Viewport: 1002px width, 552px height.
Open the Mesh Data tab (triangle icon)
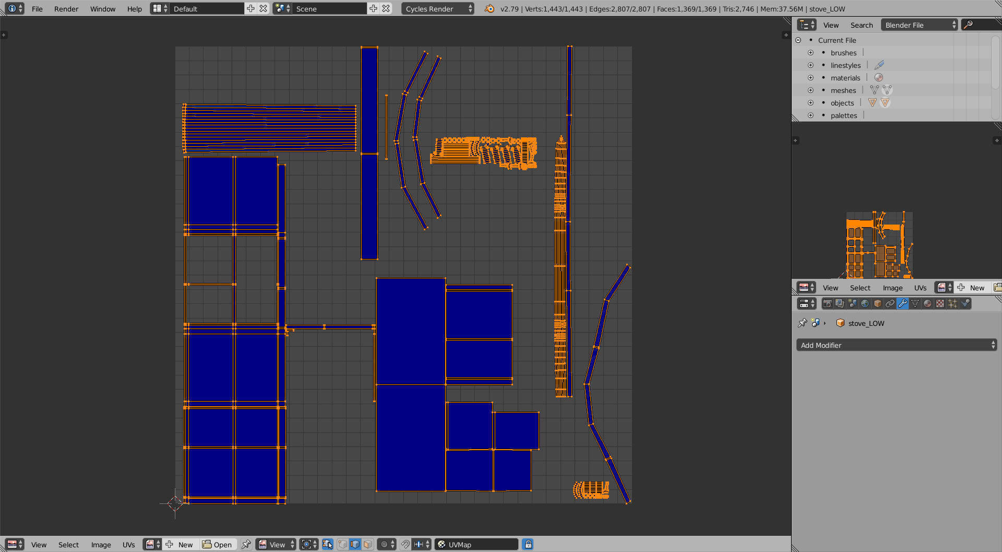[x=915, y=303]
